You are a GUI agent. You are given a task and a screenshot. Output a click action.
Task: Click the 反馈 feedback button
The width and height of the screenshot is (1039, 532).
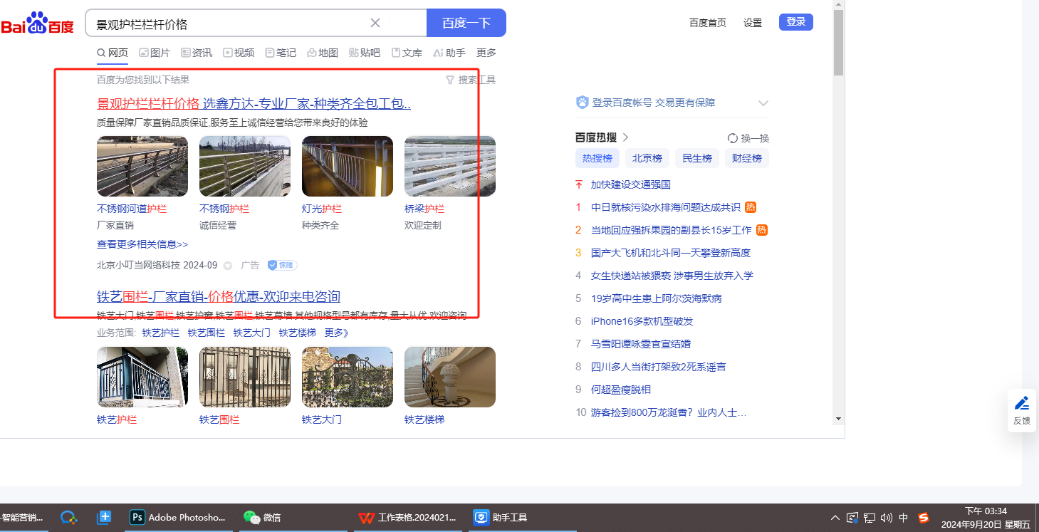pos(1022,410)
